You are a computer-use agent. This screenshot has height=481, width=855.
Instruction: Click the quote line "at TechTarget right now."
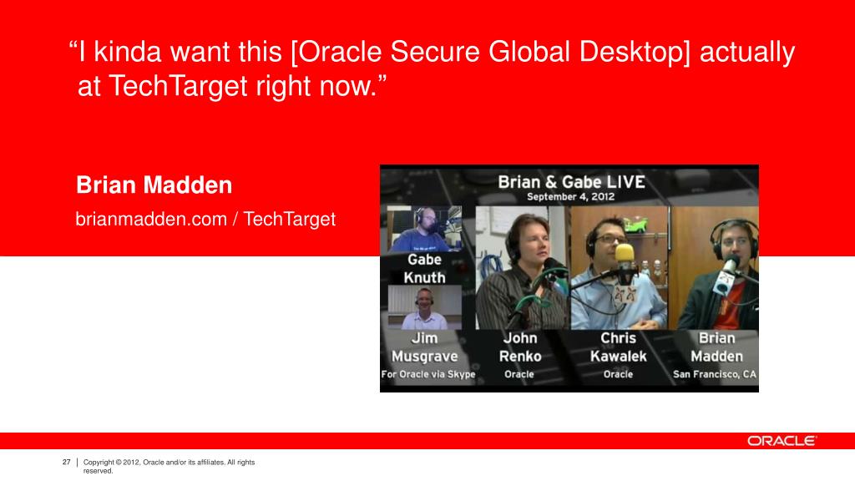tap(232, 86)
